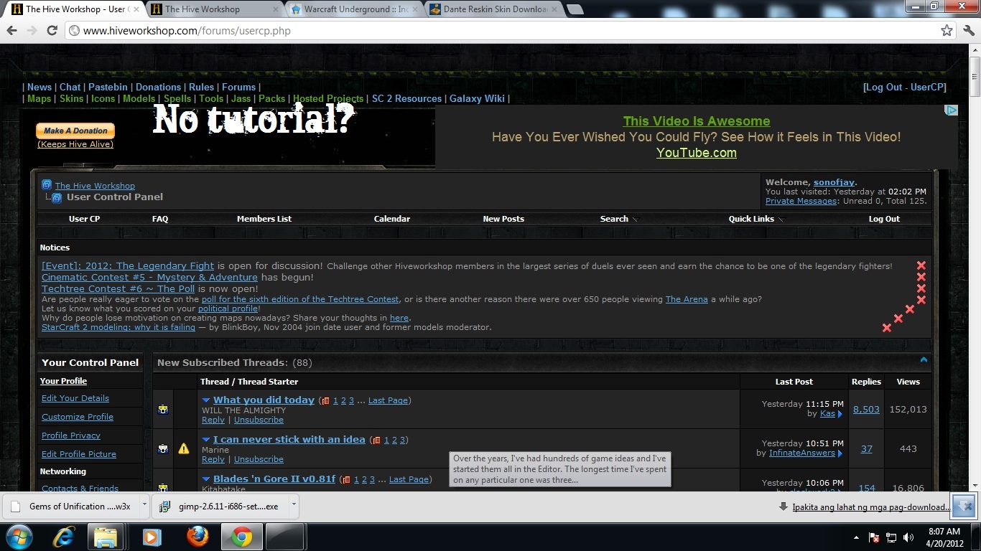This screenshot has width=981, height=551.
Task: Click the Make A Donation button
Action: tap(75, 131)
